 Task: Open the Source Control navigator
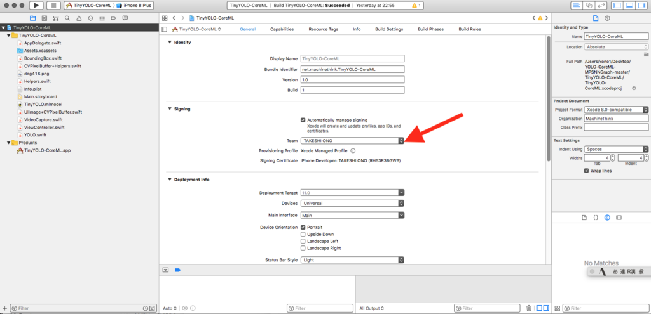tap(45, 18)
